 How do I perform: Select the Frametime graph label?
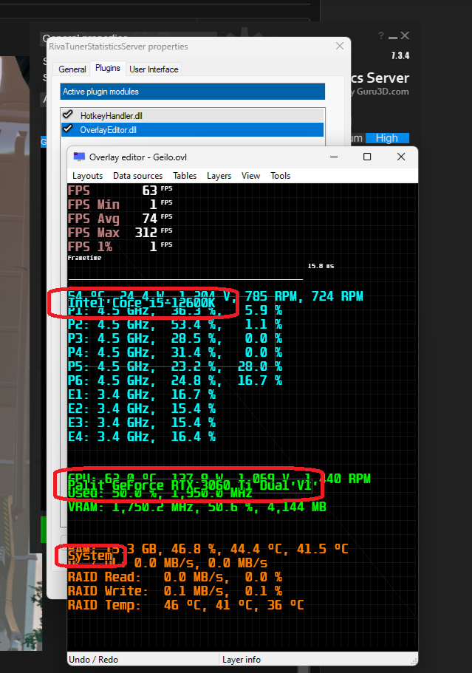84,258
